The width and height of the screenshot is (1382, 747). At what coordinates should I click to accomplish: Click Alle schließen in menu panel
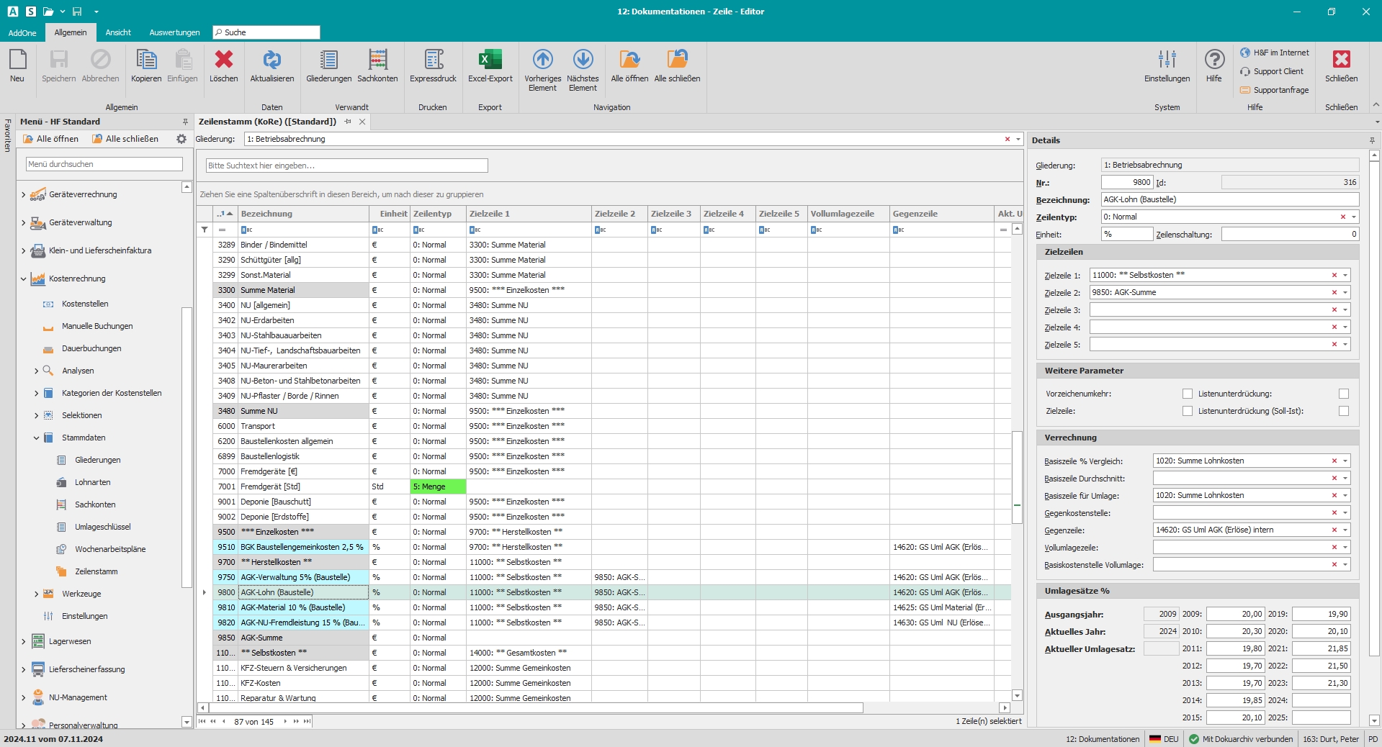pyautogui.click(x=125, y=139)
